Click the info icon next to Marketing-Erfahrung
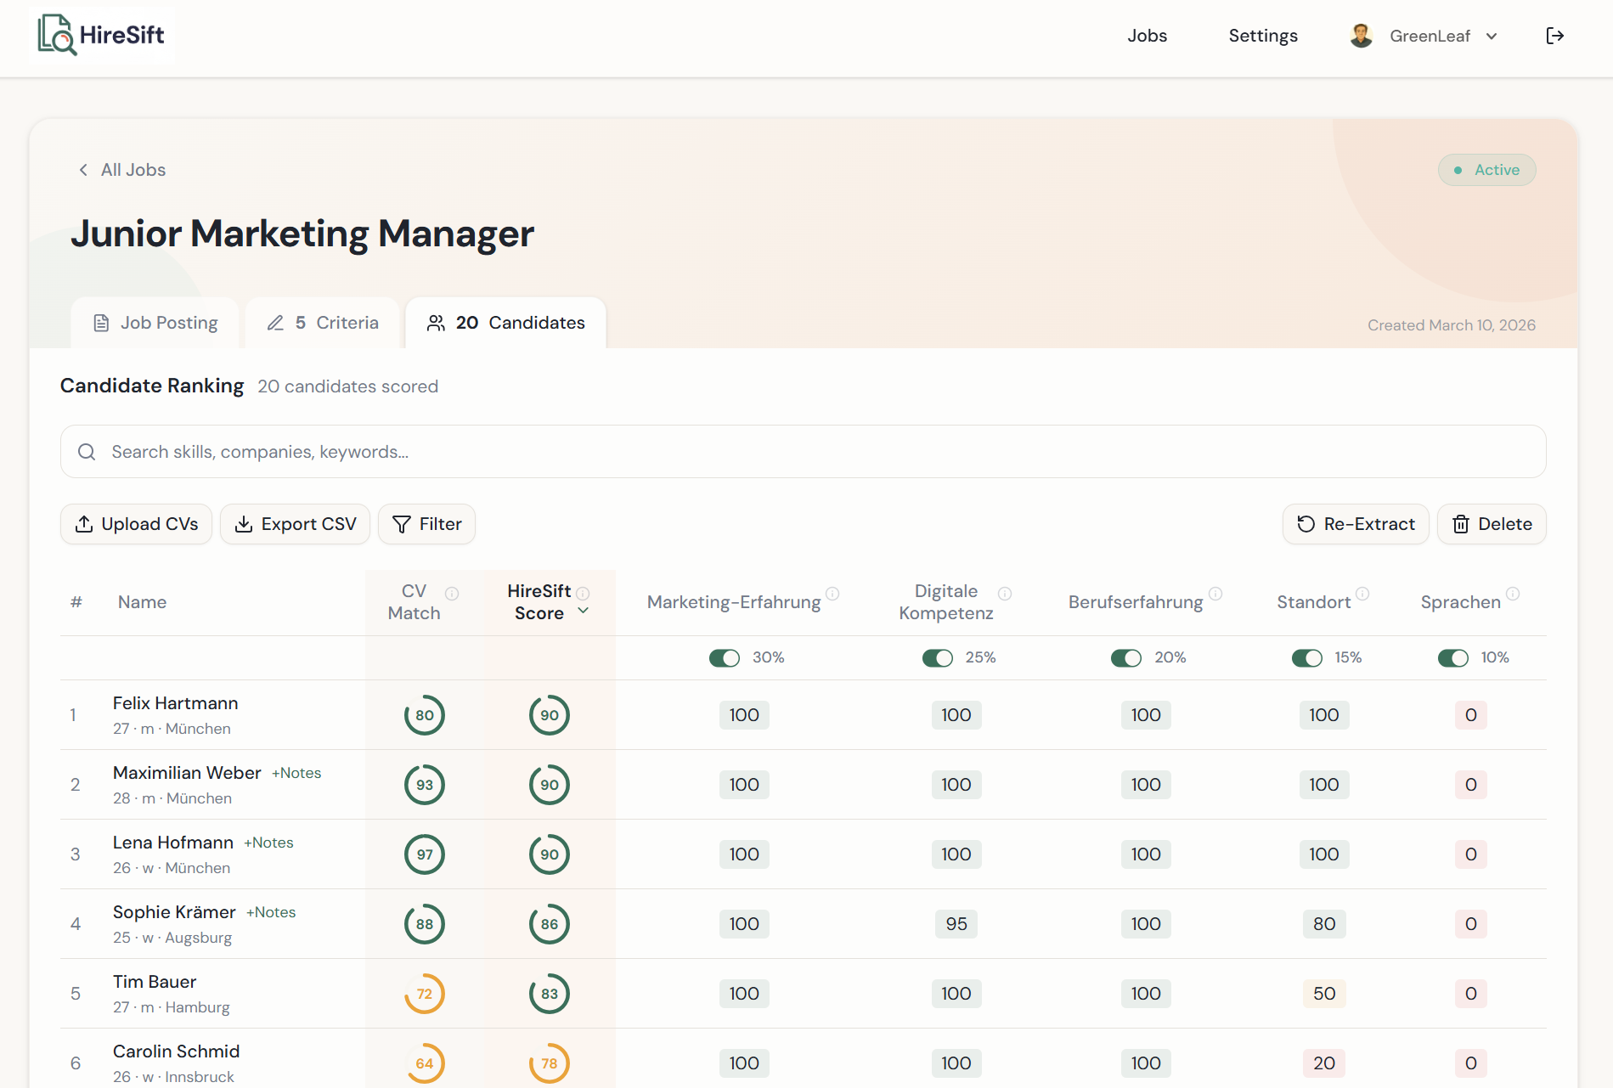Viewport: 1613px width, 1088px height. point(833,595)
